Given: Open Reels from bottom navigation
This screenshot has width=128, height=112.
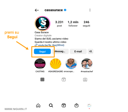Looking at the screenshot, I should [64, 105].
